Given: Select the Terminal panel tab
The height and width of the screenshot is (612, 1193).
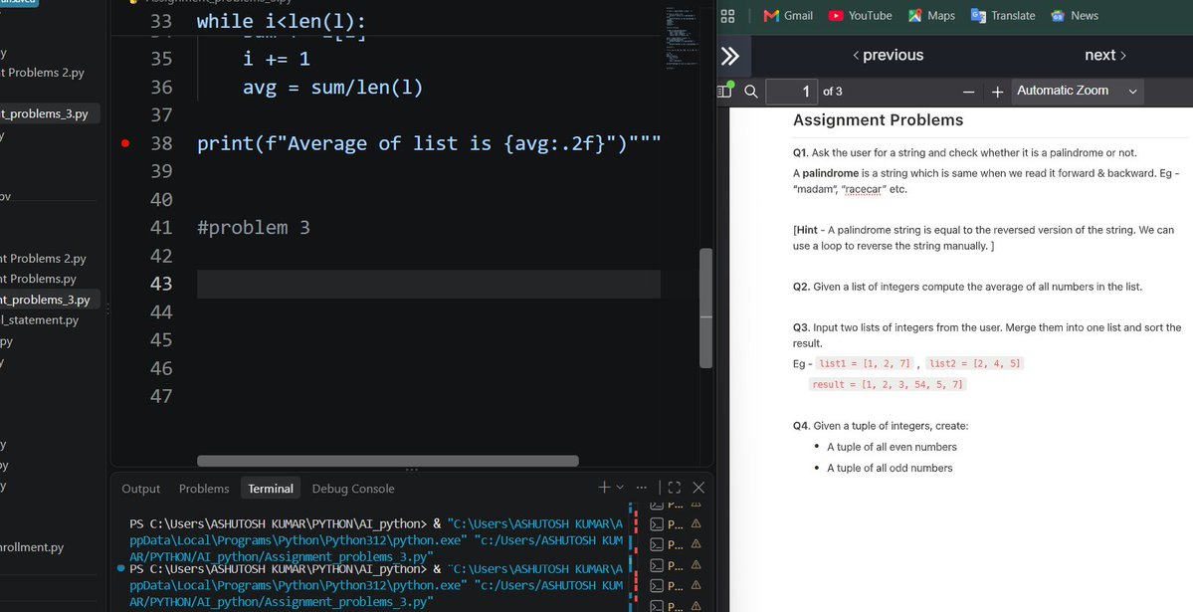Looking at the screenshot, I should [270, 489].
